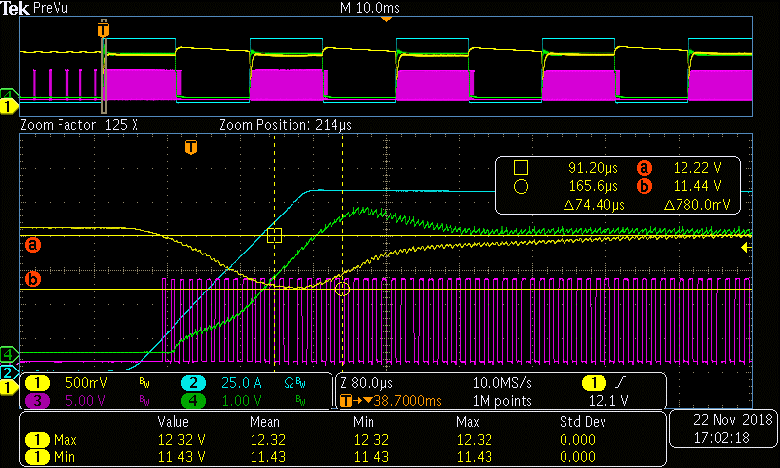Click the rising edge trigger slope icon

(x=621, y=383)
